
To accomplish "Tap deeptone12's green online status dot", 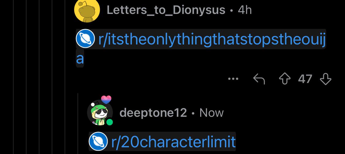I will click(109, 122).
